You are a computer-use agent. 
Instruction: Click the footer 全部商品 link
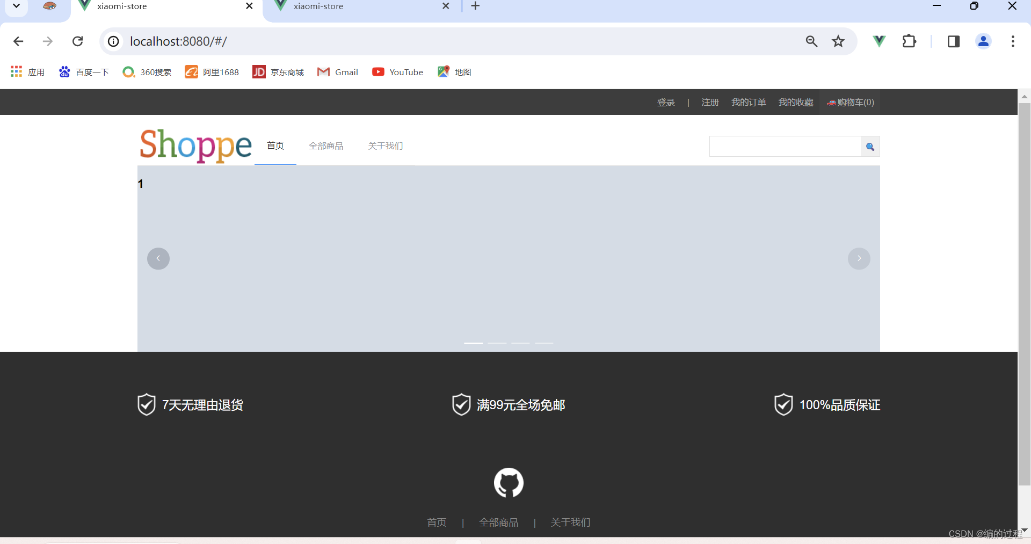(499, 522)
